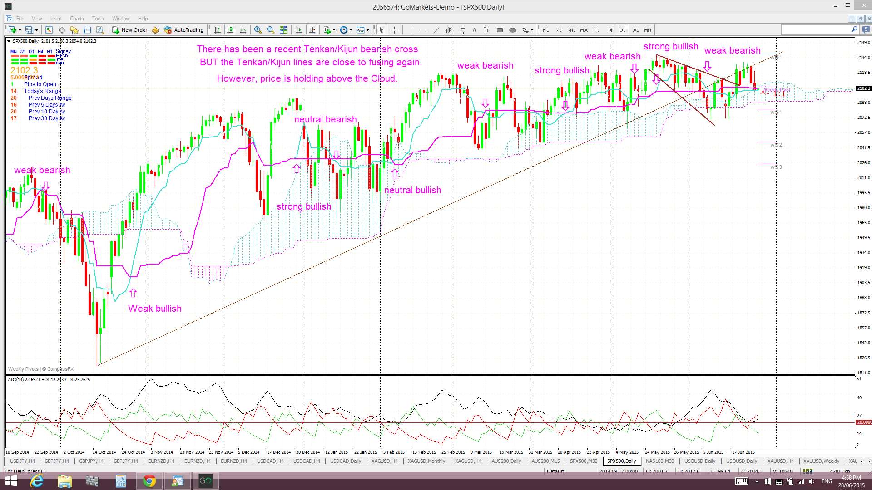Click the SPX500,Daily chart title arrow
The width and height of the screenshot is (872, 490).
pyautogui.click(x=9, y=41)
